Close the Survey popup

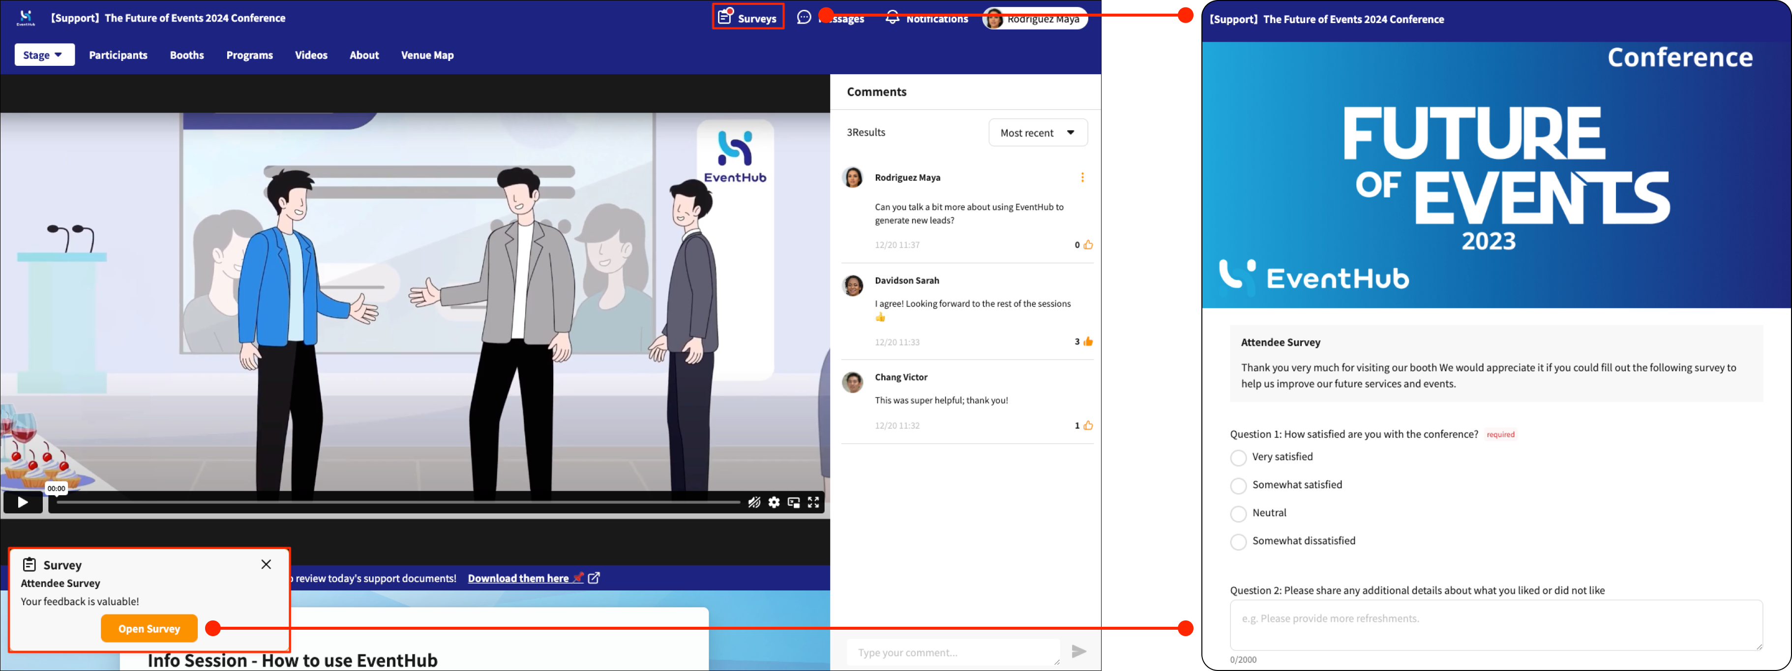point(267,564)
